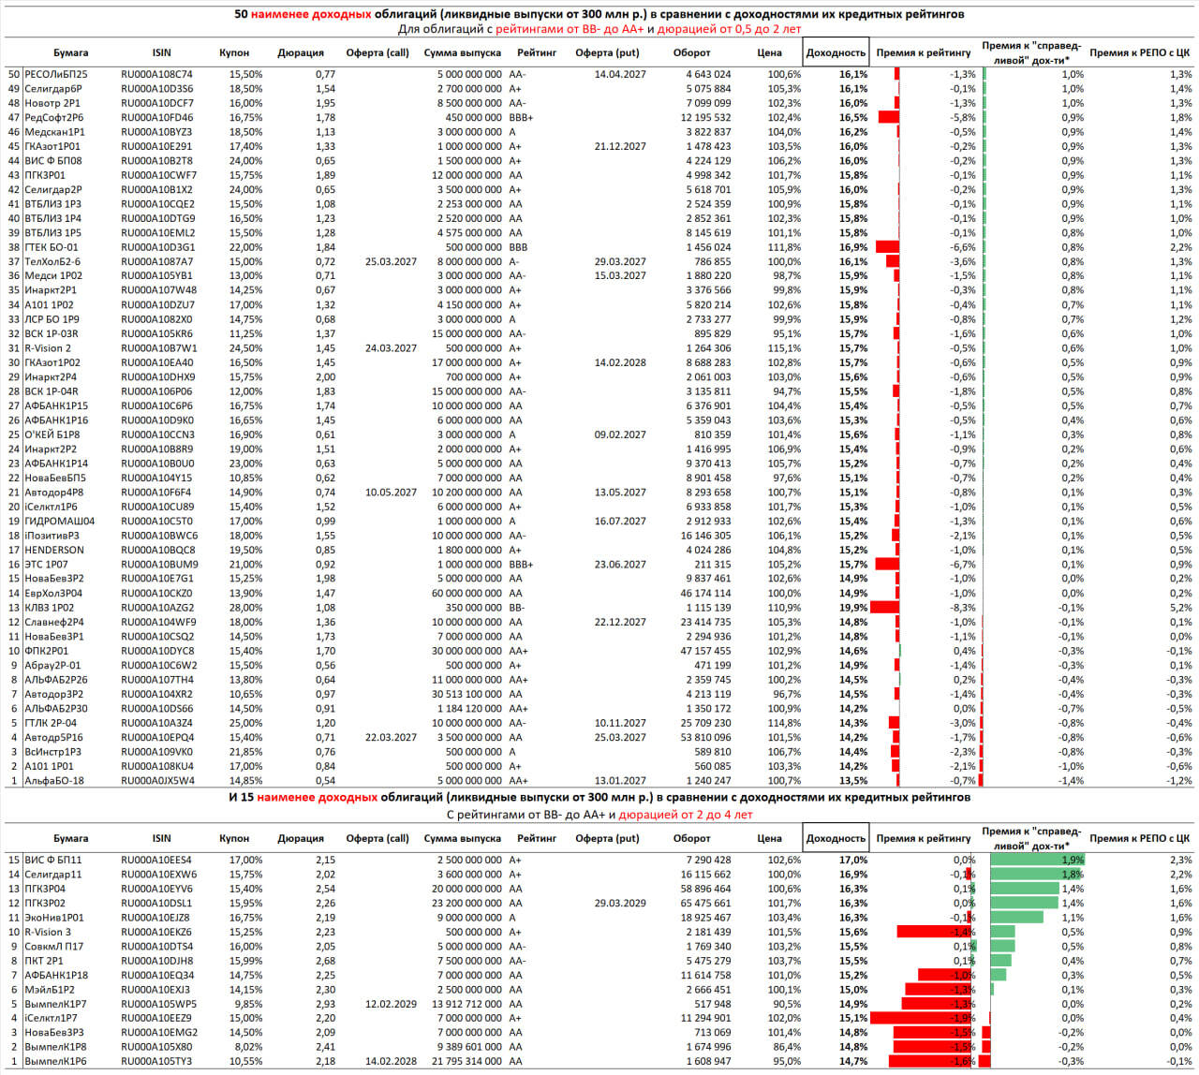Select ISIN cell RU000A10FD46
The width and height of the screenshot is (1199, 1075).
pos(157,117)
